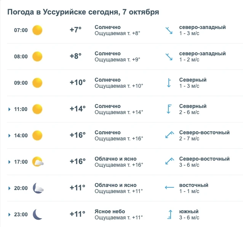Click the east wind arrow at 20:00
Image resolution: width=243 pixels, height=227 pixels.
169,187
